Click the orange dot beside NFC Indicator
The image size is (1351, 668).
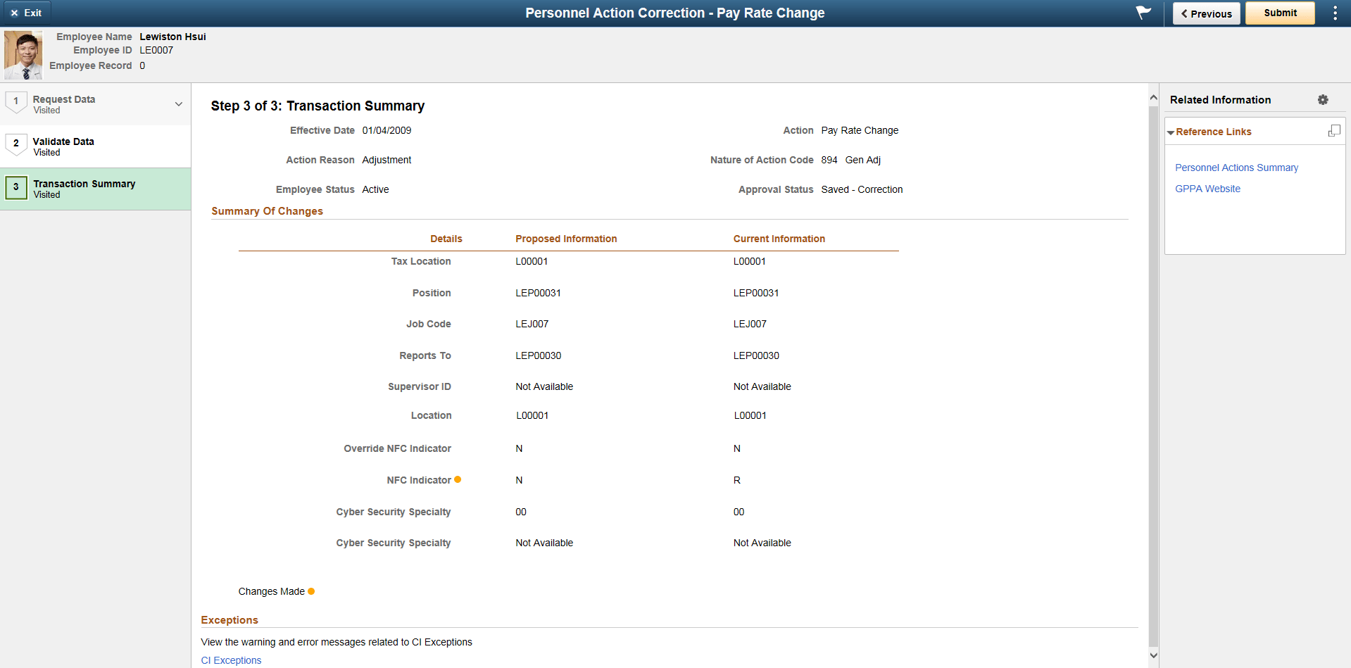tap(458, 479)
